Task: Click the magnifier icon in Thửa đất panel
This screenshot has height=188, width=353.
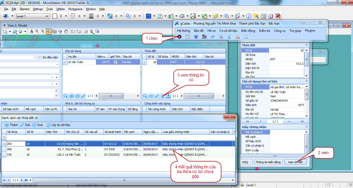Action: pos(145,96)
